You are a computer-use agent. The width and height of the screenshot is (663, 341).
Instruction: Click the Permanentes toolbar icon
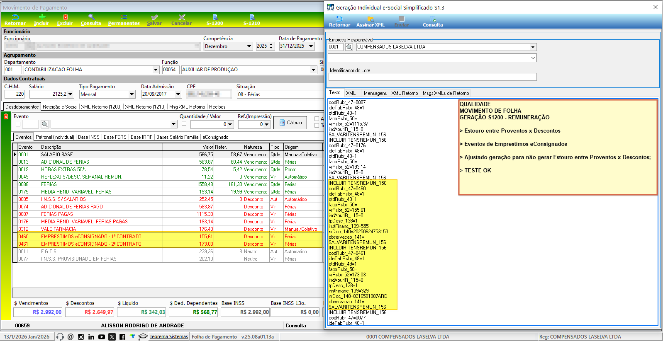click(124, 19)
